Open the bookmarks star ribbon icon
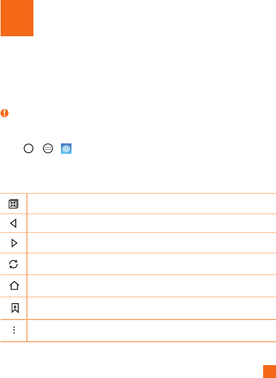 [15, 308]
